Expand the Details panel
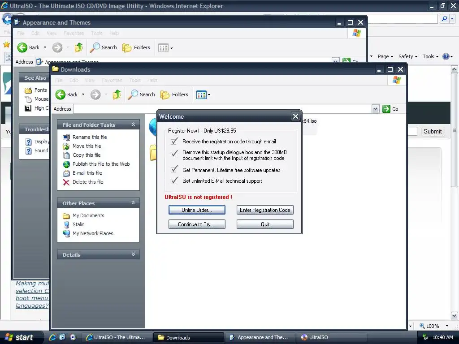 (133, 254)
